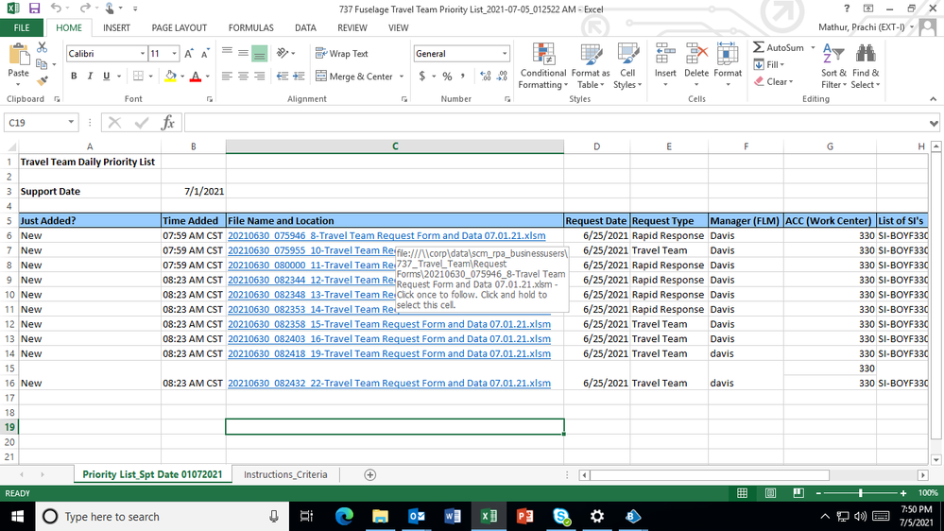Open the font name Calibri dropdown
The height and width of the screenshot is (531, 944).
pos(143,54)
